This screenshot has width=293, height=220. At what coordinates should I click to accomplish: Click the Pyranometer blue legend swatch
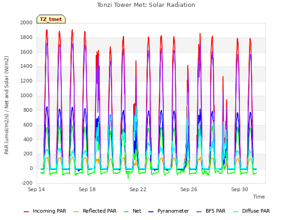click(151, 212)
